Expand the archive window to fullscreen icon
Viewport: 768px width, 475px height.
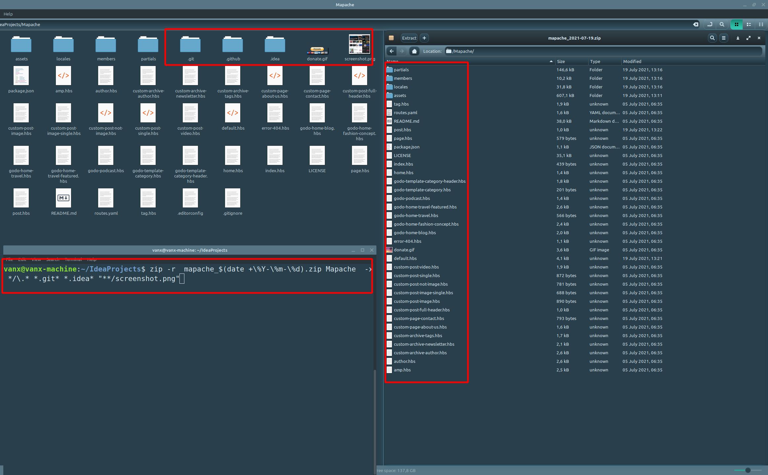click(x=749, y=38)
